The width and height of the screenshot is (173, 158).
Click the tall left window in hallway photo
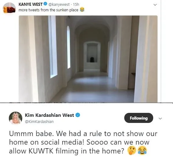[53, 47]
